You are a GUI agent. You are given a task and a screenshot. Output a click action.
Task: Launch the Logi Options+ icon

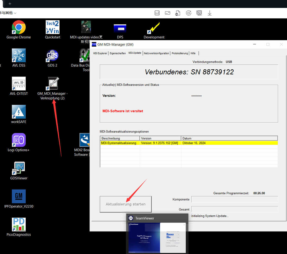(x=18, y=140)
